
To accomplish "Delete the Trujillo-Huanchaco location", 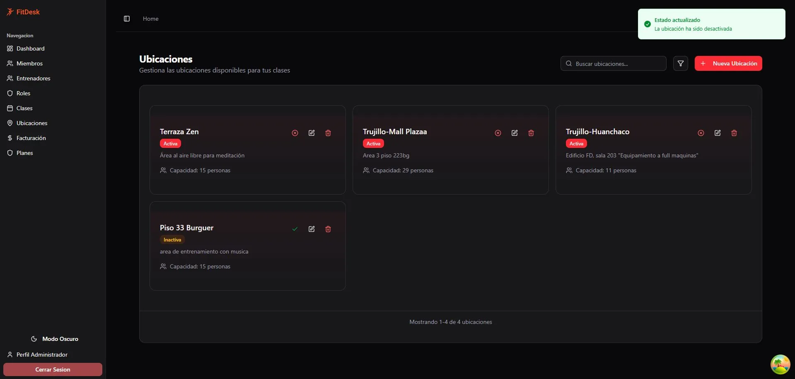I will [734, 133].
